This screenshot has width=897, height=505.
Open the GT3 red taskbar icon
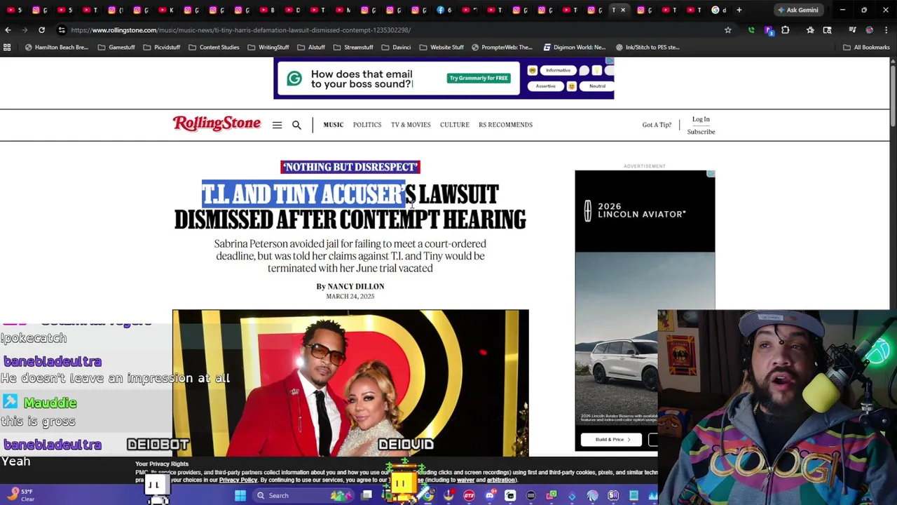pos(470,495)
